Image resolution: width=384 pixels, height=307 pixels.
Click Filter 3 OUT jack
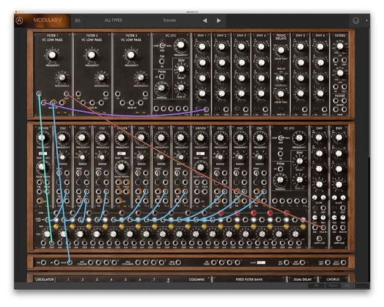tap(145, 94)
